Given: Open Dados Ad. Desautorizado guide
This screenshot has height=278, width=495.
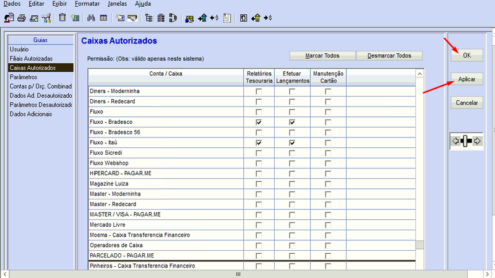Looking at the screenshot, I should click(41, 95).
